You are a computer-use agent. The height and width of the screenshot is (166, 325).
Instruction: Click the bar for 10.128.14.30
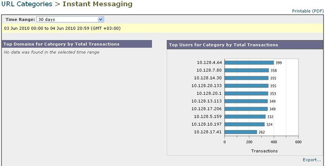[246, 78]
